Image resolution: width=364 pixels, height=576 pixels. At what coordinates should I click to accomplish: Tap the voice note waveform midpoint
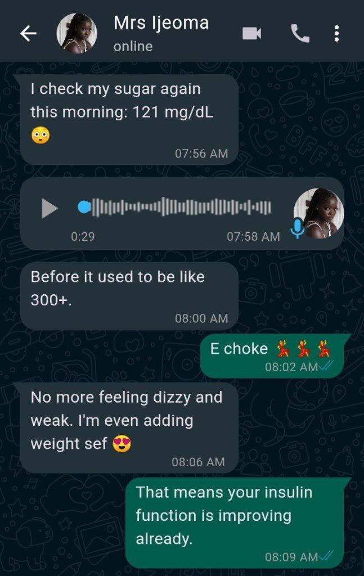tap(181, 207)
